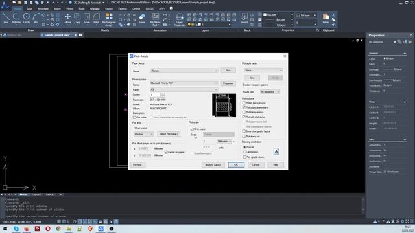
Task: Open the Paper size dropdown showing A3
Action: 184,89
